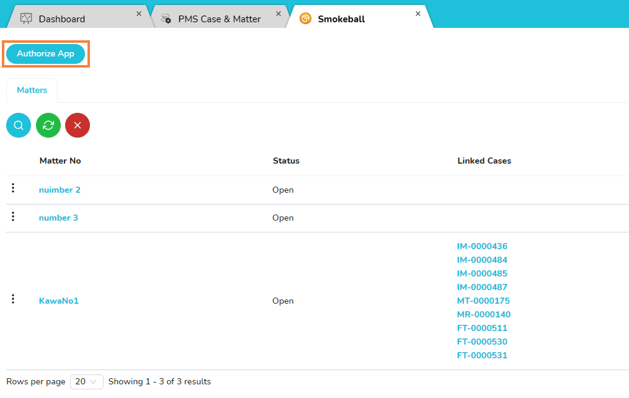Image resolution: width=629 pixels, height=398 pixels.
Task: Open linked case IM-0000436
Action: tap(482, 247)
